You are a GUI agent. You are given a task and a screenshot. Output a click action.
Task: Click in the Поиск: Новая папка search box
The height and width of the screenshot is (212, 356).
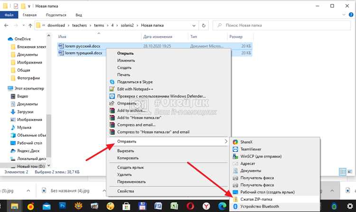click(281, 26)
